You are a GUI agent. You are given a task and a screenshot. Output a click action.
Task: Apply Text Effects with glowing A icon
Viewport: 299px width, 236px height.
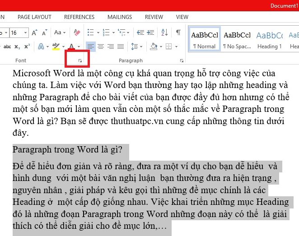pos(41,46)
